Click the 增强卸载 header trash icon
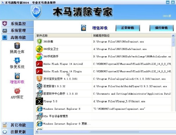 tap(83, 28)
